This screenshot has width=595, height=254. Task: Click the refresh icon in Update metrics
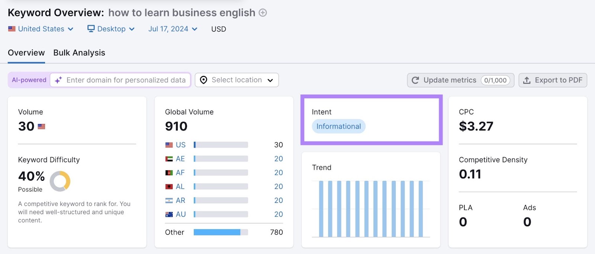415,80
